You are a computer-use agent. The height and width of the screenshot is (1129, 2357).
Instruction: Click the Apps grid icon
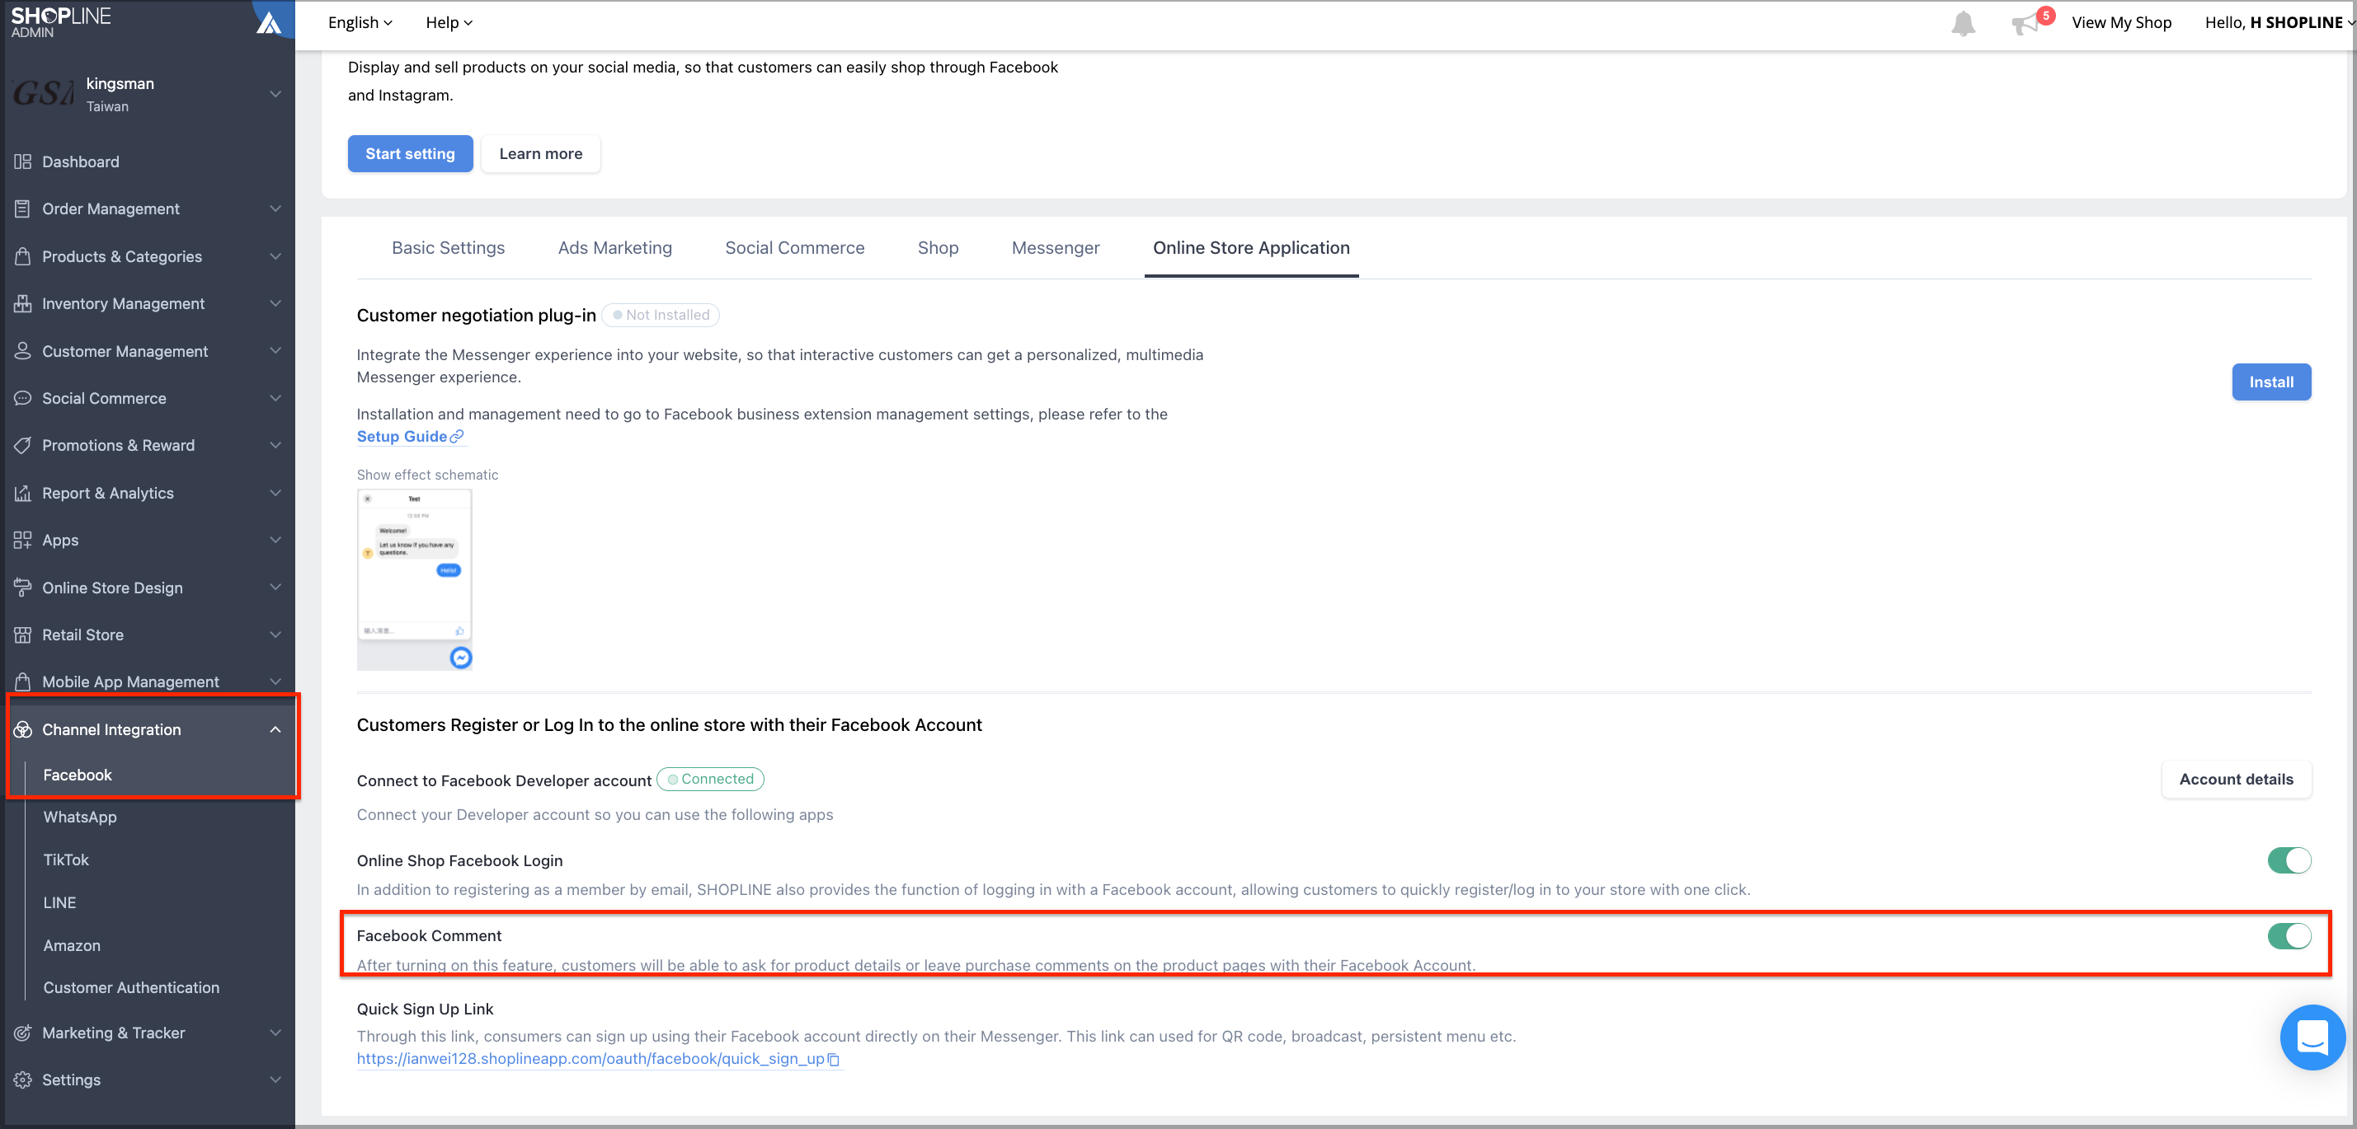pos(23,541)
